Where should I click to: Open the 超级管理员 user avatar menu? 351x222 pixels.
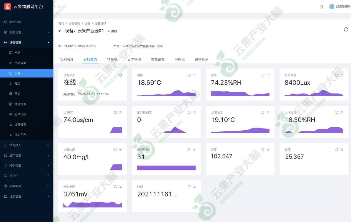click(332, 7)
